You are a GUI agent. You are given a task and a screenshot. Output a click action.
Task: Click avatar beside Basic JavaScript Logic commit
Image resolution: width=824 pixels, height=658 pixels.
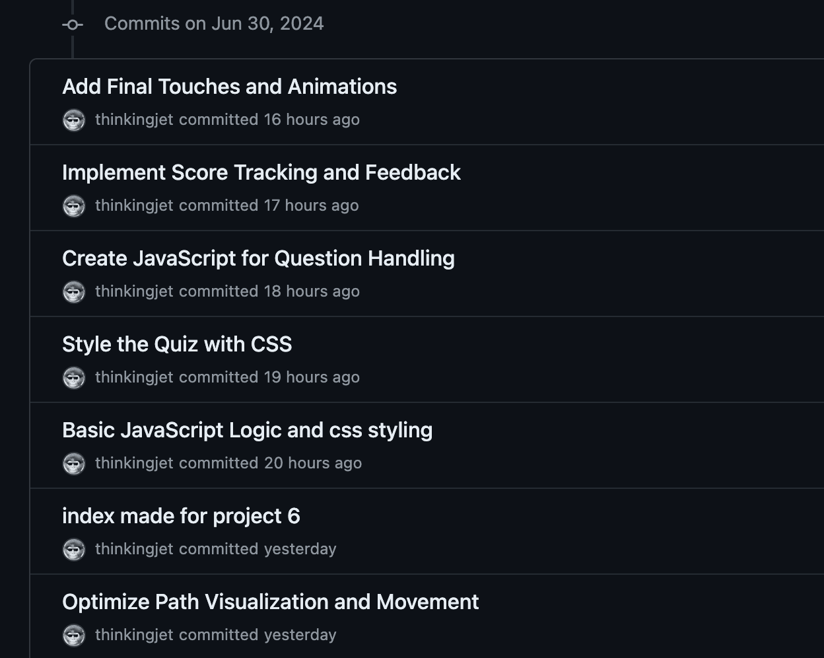tap(74, 464)
